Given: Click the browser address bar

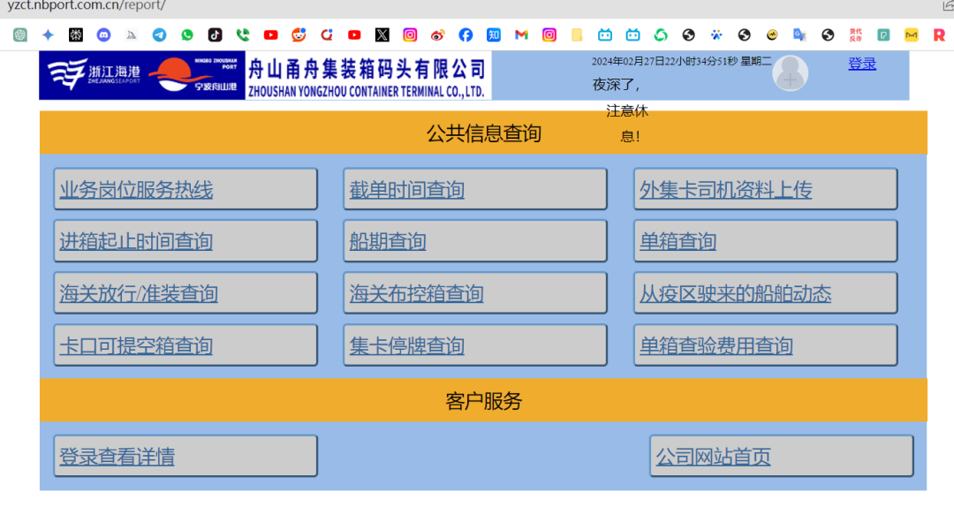Looking at the screenshot, I should click(x=132, y=5).
